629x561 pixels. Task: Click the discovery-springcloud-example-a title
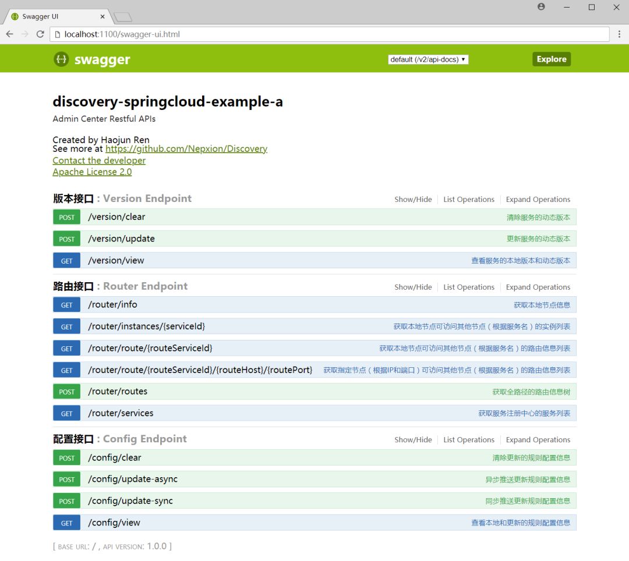[x=168, y=102]
